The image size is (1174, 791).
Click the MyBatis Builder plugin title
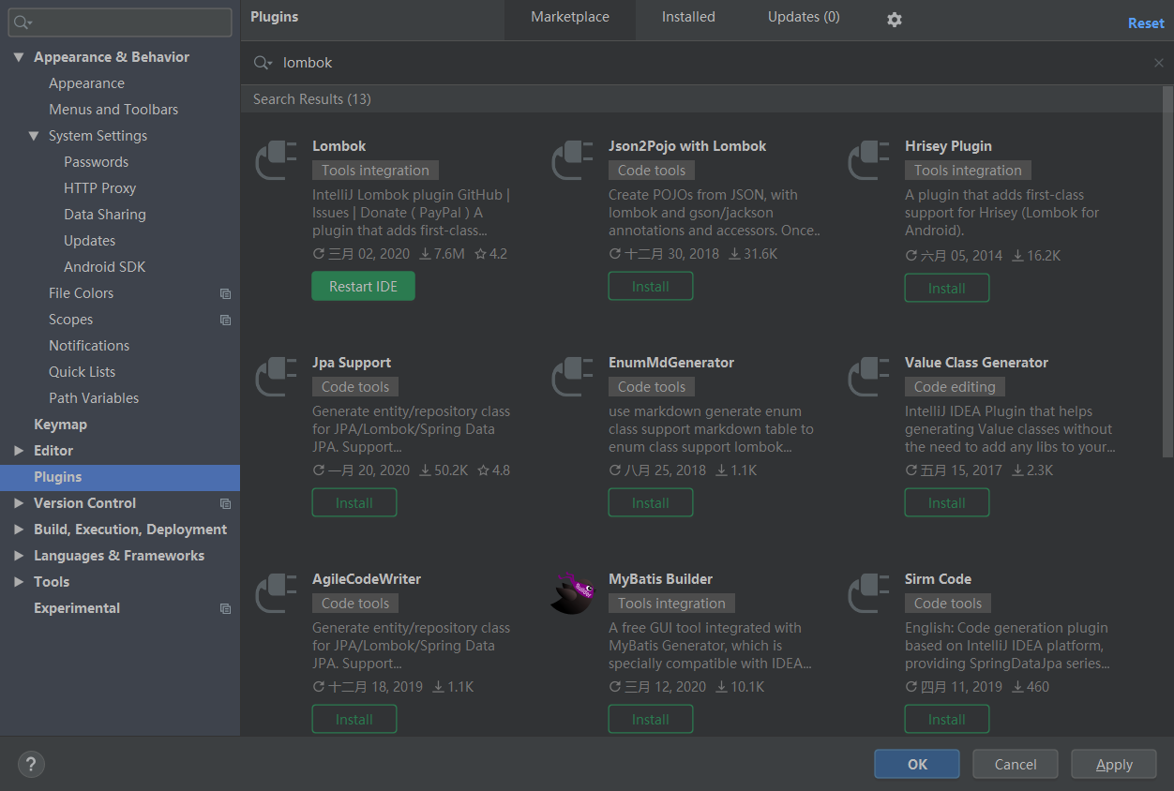click(x=660, y=579)
